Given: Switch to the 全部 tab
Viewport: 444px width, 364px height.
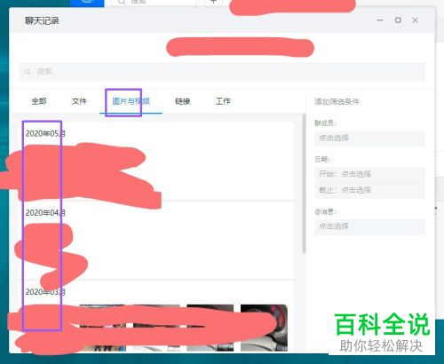Looking at the screenshot, I should [x=39, y=101].
